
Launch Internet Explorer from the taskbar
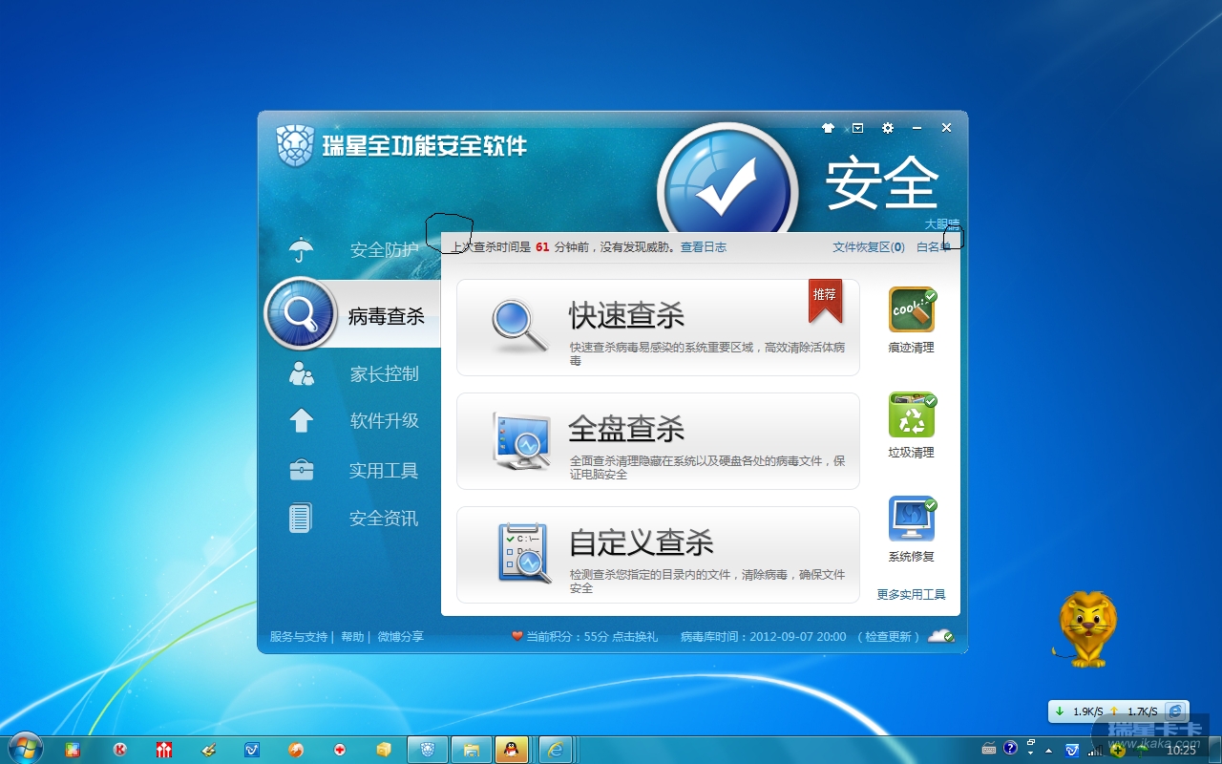point(557,750)
